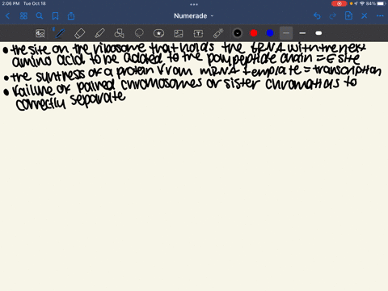Tap the three dots multitasking control
Image resolution: width=388 pixels, height=291 pixels.
pyautogui.click(x=194, y=4)
